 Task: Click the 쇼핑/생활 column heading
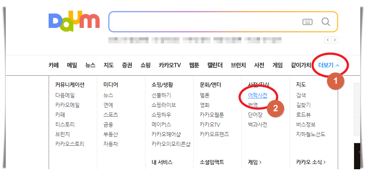tap(162, 85)
